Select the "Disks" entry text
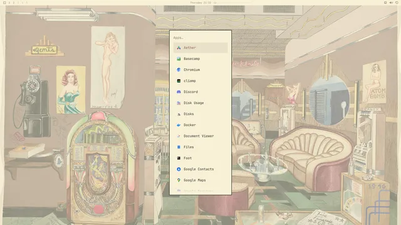Viewport: 401px width, 225px height. pos(189,114)
